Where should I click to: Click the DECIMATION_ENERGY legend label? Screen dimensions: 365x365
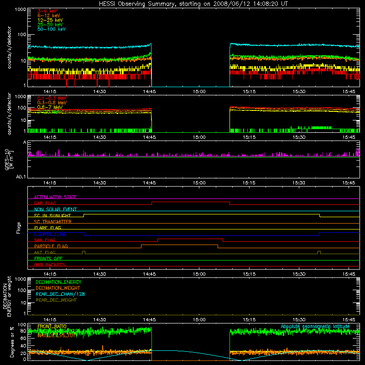[x=58, y=282]
